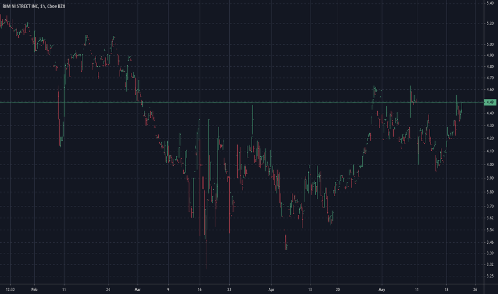Screen dimensions: 498x294
Task: Click the 20 time axis label
Action: [x=338, y=290]
